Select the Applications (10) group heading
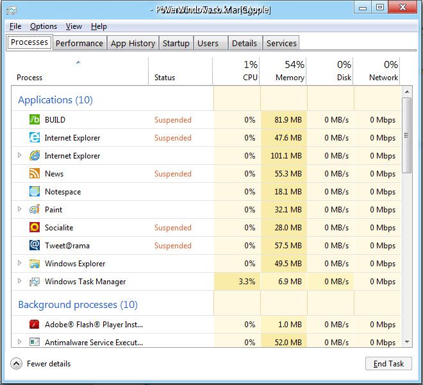 coord(55,100)
